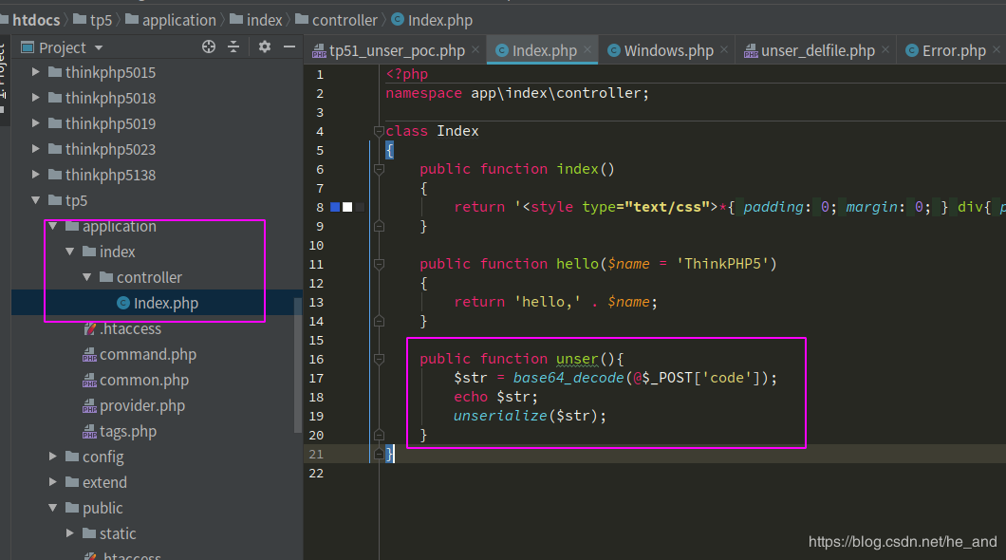The width and height of the screenshot is (1006, 560).
Task: Close the tp51_unser_poc.php tab
Action: pyautogui.click(x=475, y=50)
